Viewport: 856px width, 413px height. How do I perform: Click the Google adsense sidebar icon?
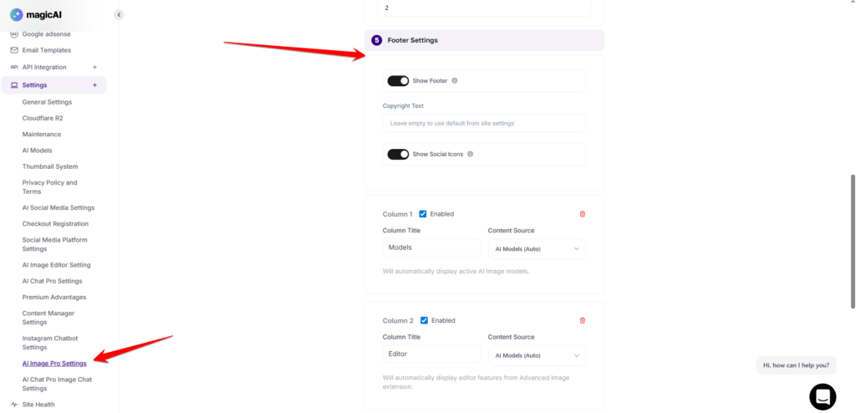coord(14,34)
